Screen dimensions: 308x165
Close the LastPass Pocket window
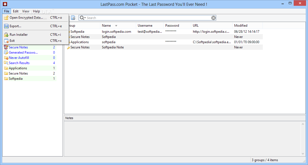(300, 3)
